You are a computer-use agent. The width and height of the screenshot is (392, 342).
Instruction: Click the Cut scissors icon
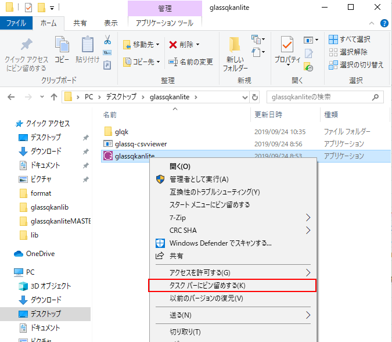(107, 39)
